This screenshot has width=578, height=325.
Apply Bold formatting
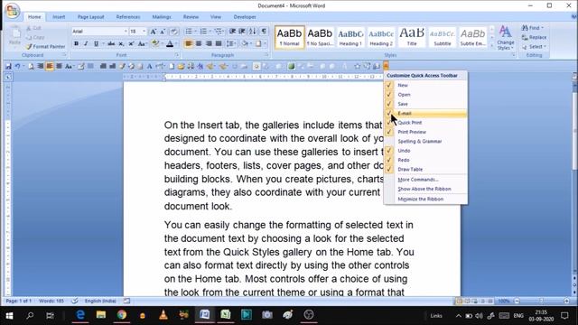(x=76, y=43)
